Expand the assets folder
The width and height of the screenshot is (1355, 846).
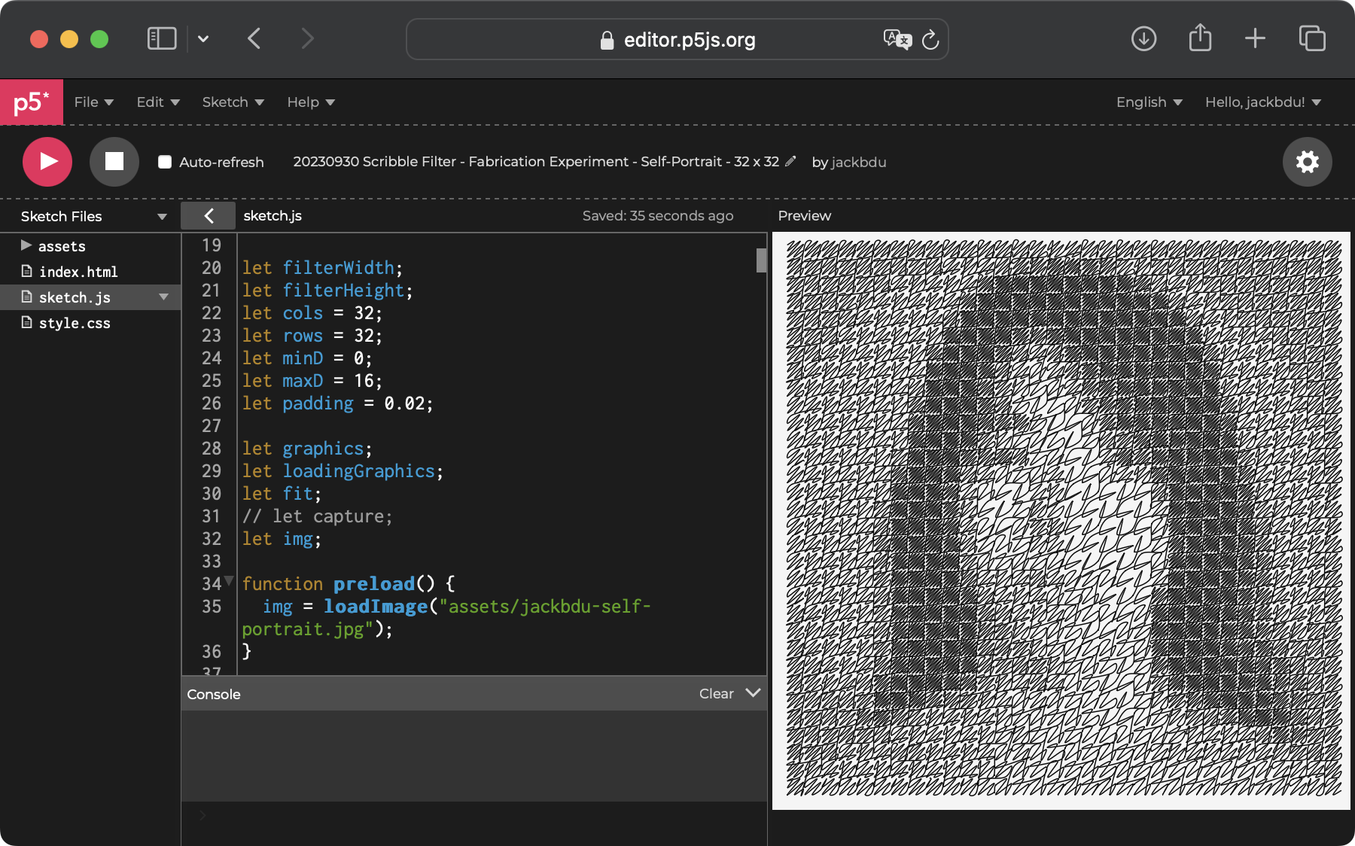(x=26, y=245)
